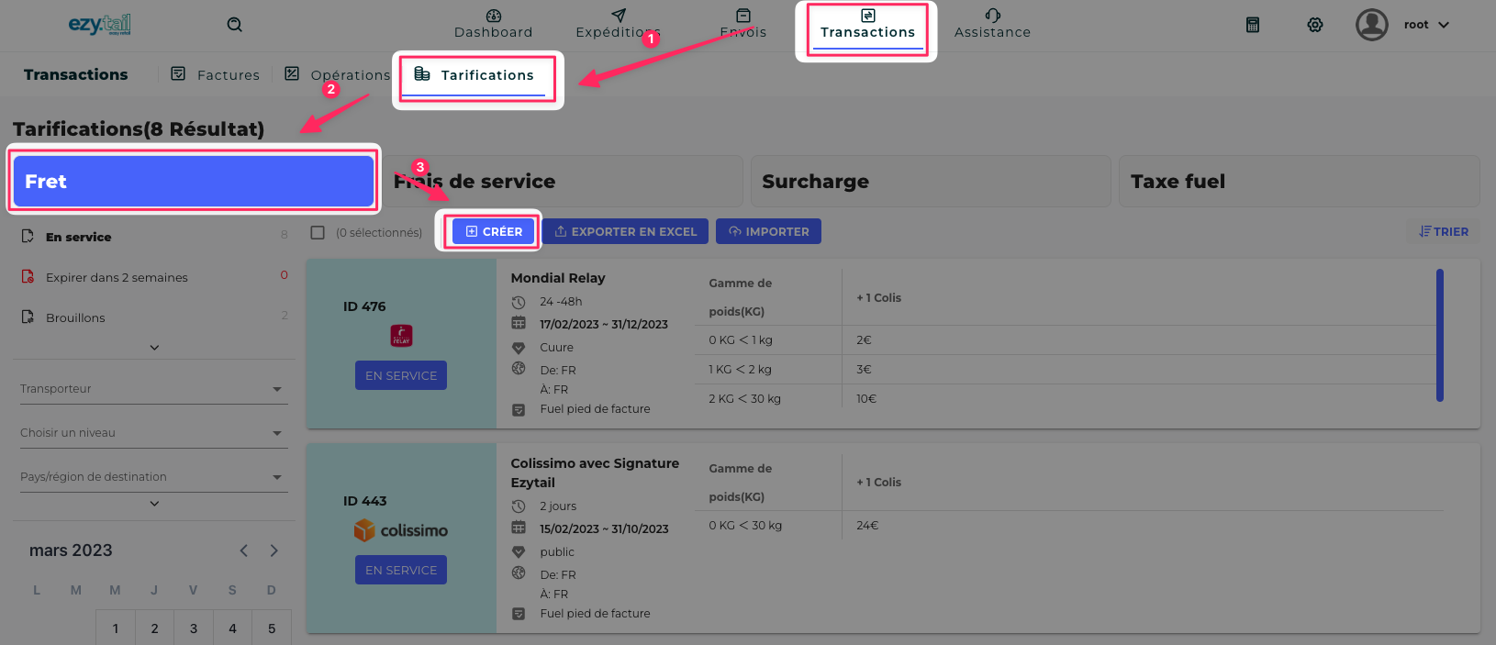Click the ezytail logo

[99, 25]
